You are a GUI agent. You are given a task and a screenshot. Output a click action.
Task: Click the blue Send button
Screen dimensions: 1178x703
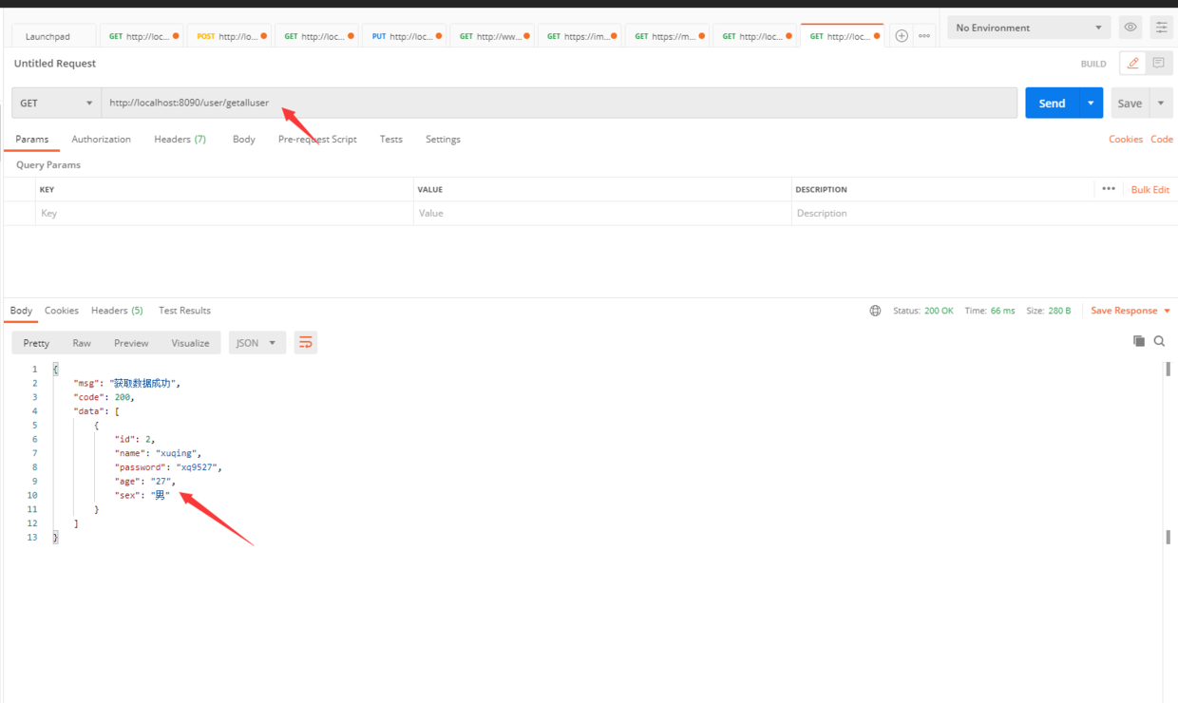pyautogui.click(x=1052, y=104)
